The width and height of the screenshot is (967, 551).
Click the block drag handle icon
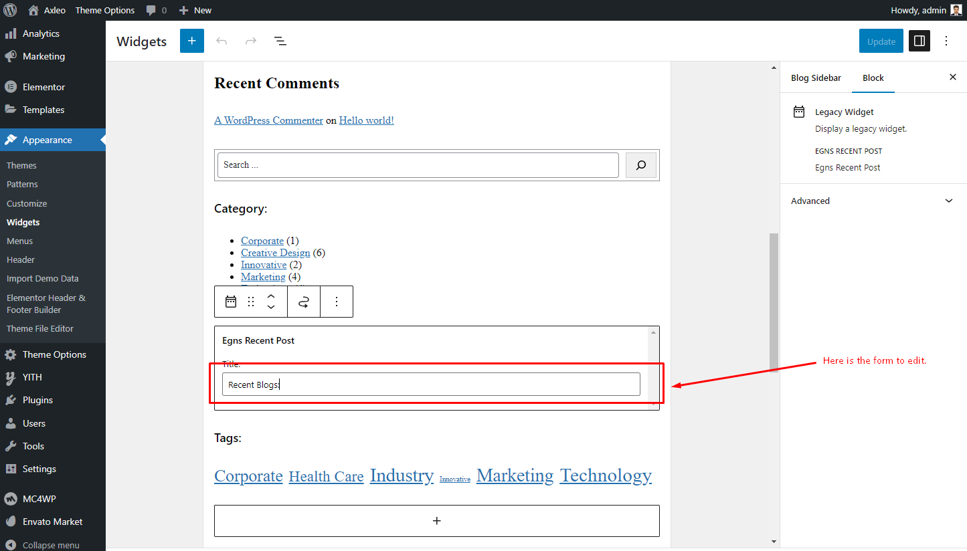(251, 302)
